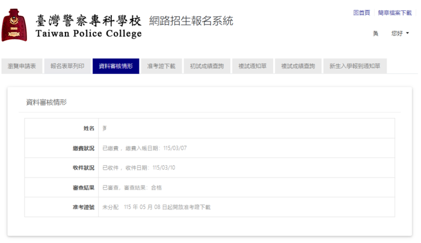The image size is (421, 243).
Task: Open the 簡章檔案下載 download link
Action: [395, 13]
